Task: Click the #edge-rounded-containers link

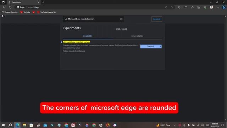Action: pyautogui.click(x=74, y=51)
